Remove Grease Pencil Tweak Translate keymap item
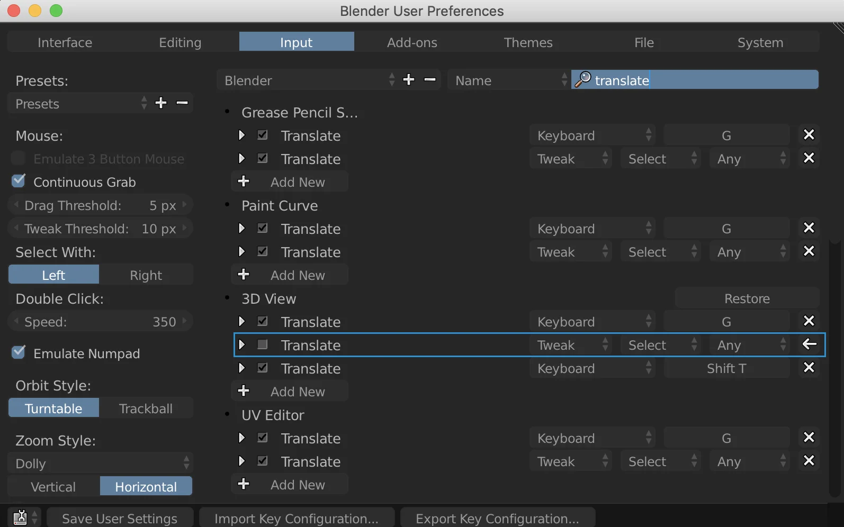Image resolution: width=844 pixels, height=527 pixels. [809, 158]
